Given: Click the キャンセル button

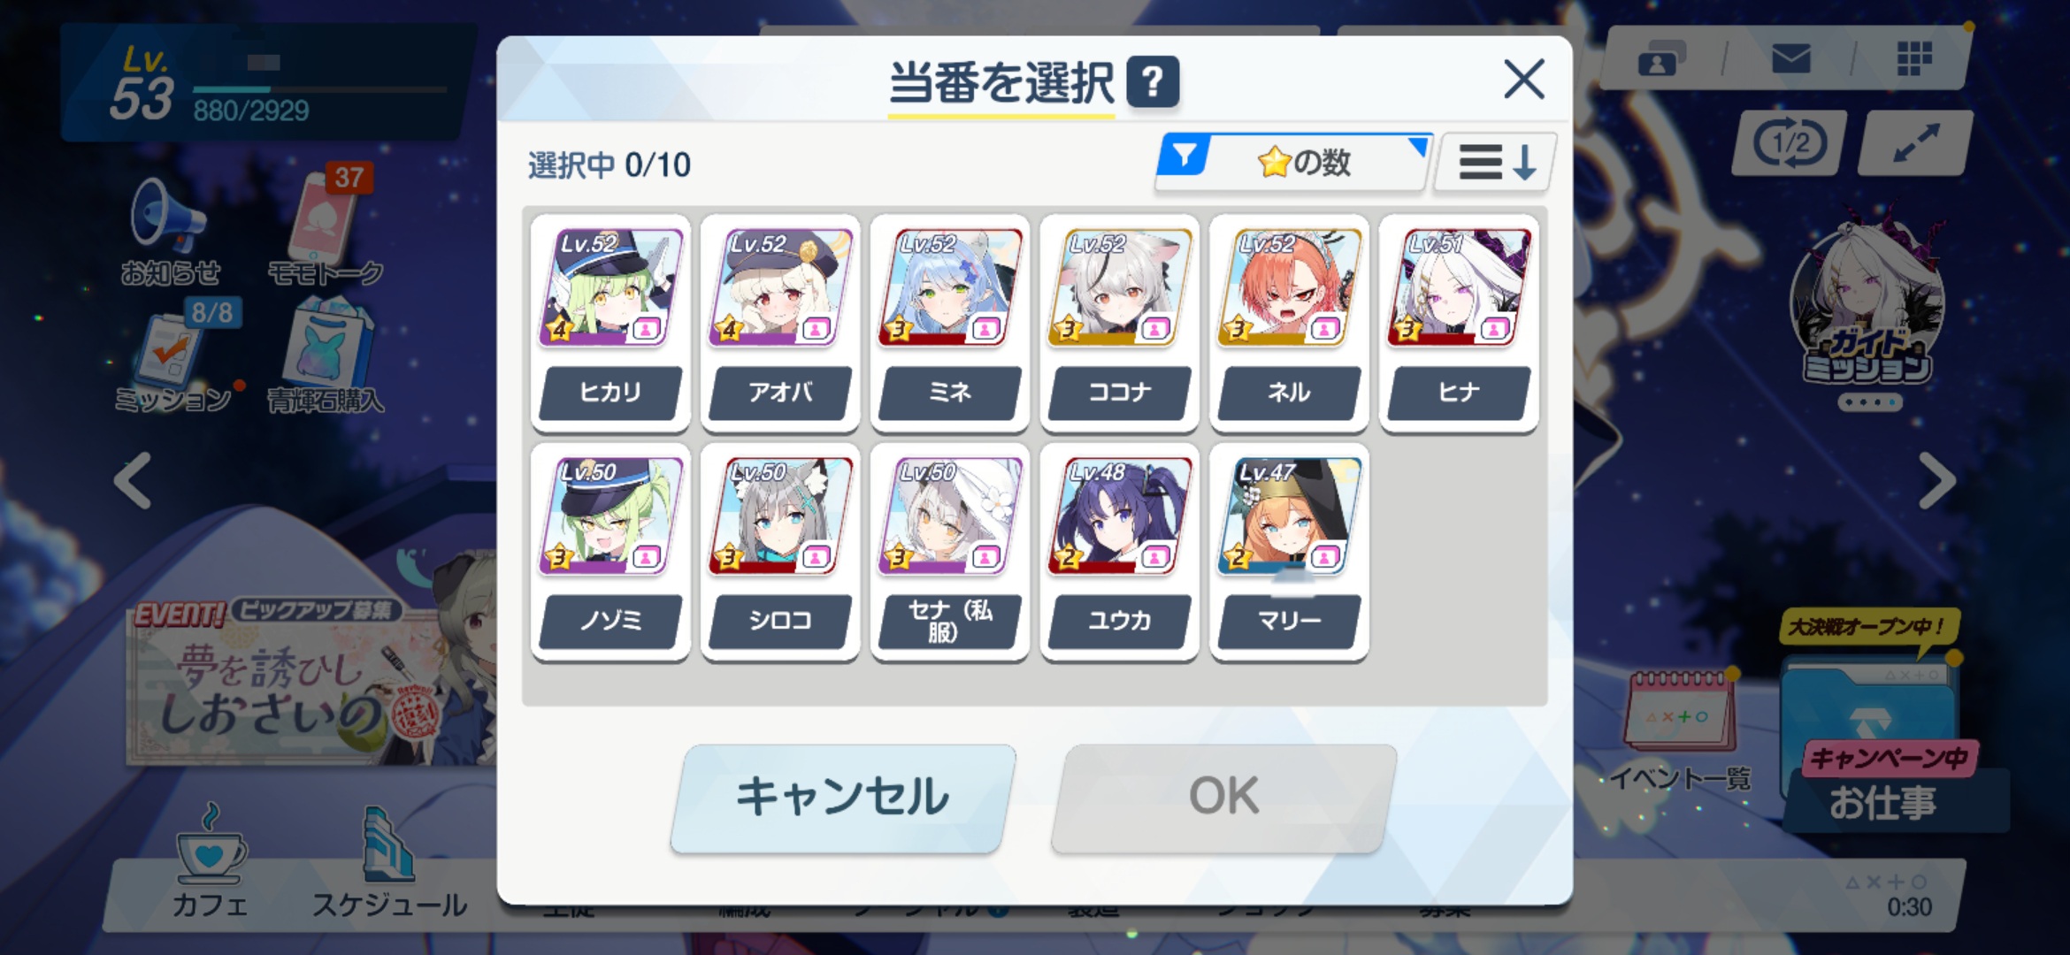Looking at the screenshot, I should pos(842,798).
